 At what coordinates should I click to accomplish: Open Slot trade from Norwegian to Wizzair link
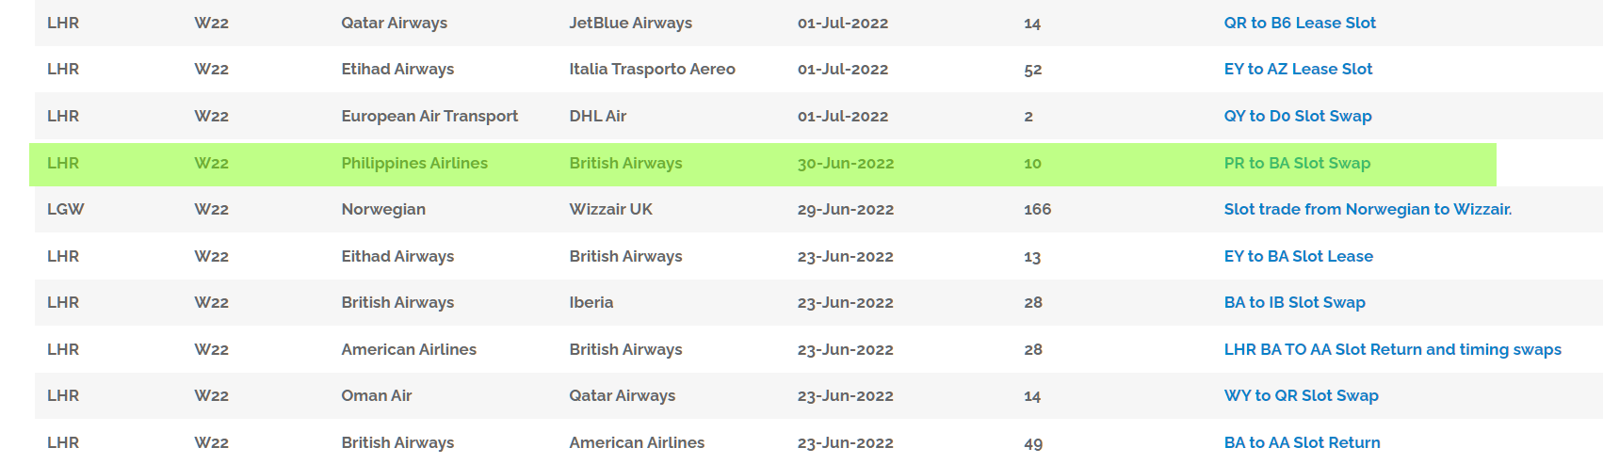1367,209
